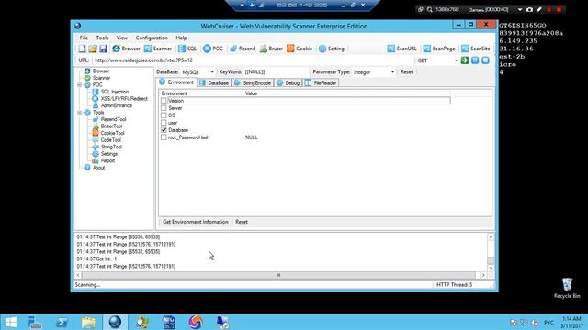Viewport: 588px width, 330px height.
Task: Toggle the root_PasswordHash checkbox
Action: pyautogui.click(x=164, y=137)
